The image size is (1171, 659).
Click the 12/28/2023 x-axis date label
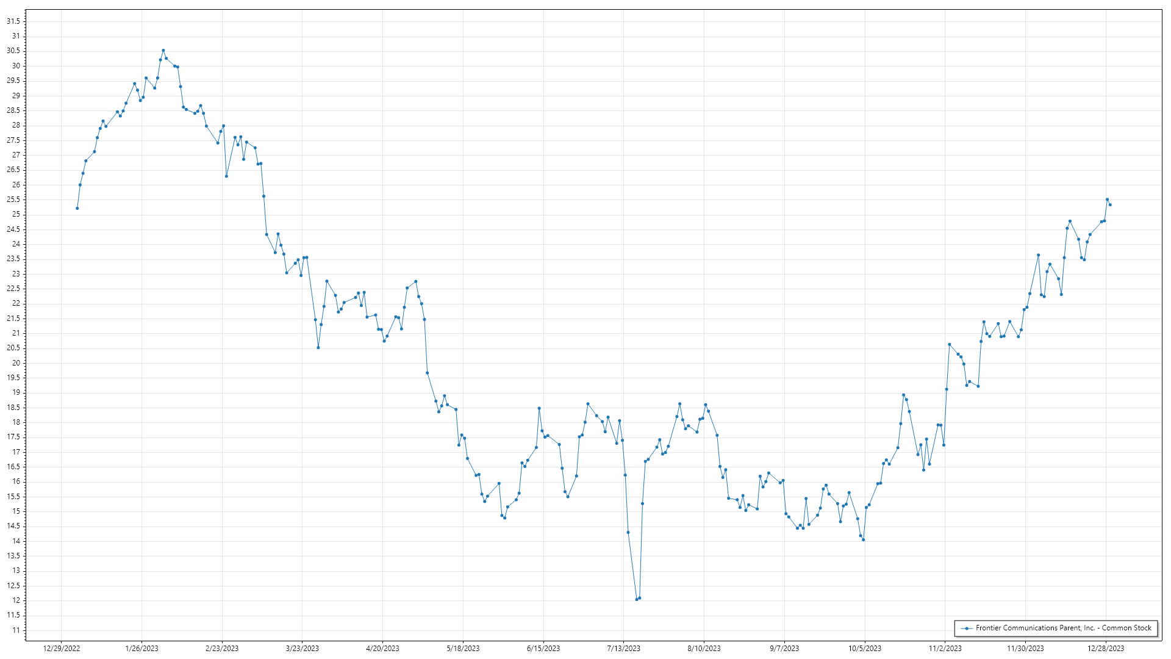(x=1106, y=648)
